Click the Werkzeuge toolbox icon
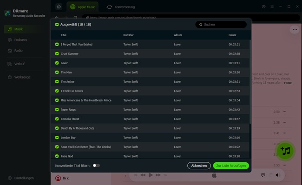This screenshot has height=185, width=302. coord(10,77)
